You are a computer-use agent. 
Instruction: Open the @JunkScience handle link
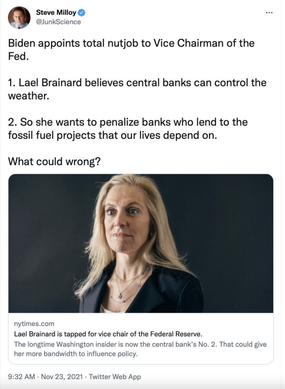[x=58, y=22]
